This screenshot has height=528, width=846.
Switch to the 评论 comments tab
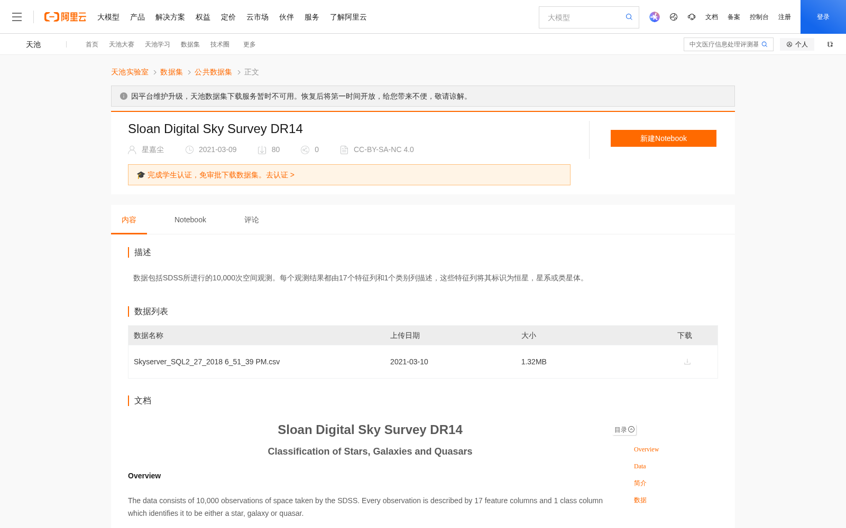[x=252, y=220]
